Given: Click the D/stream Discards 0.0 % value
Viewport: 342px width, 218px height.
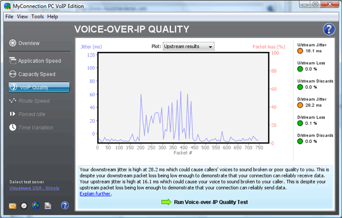Looking at the screenshot, I should pos(311,141).
